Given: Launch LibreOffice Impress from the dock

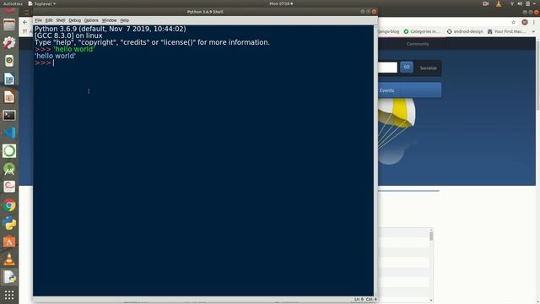Looking at the screenshot, I should pyautogui.click(x=9, y=97).
